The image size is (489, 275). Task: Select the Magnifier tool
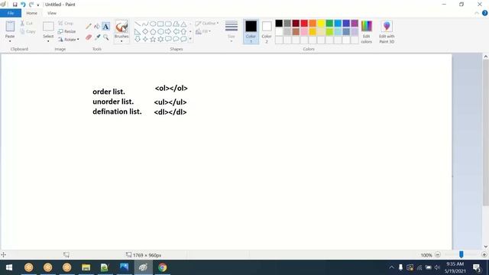coord(106,37)
